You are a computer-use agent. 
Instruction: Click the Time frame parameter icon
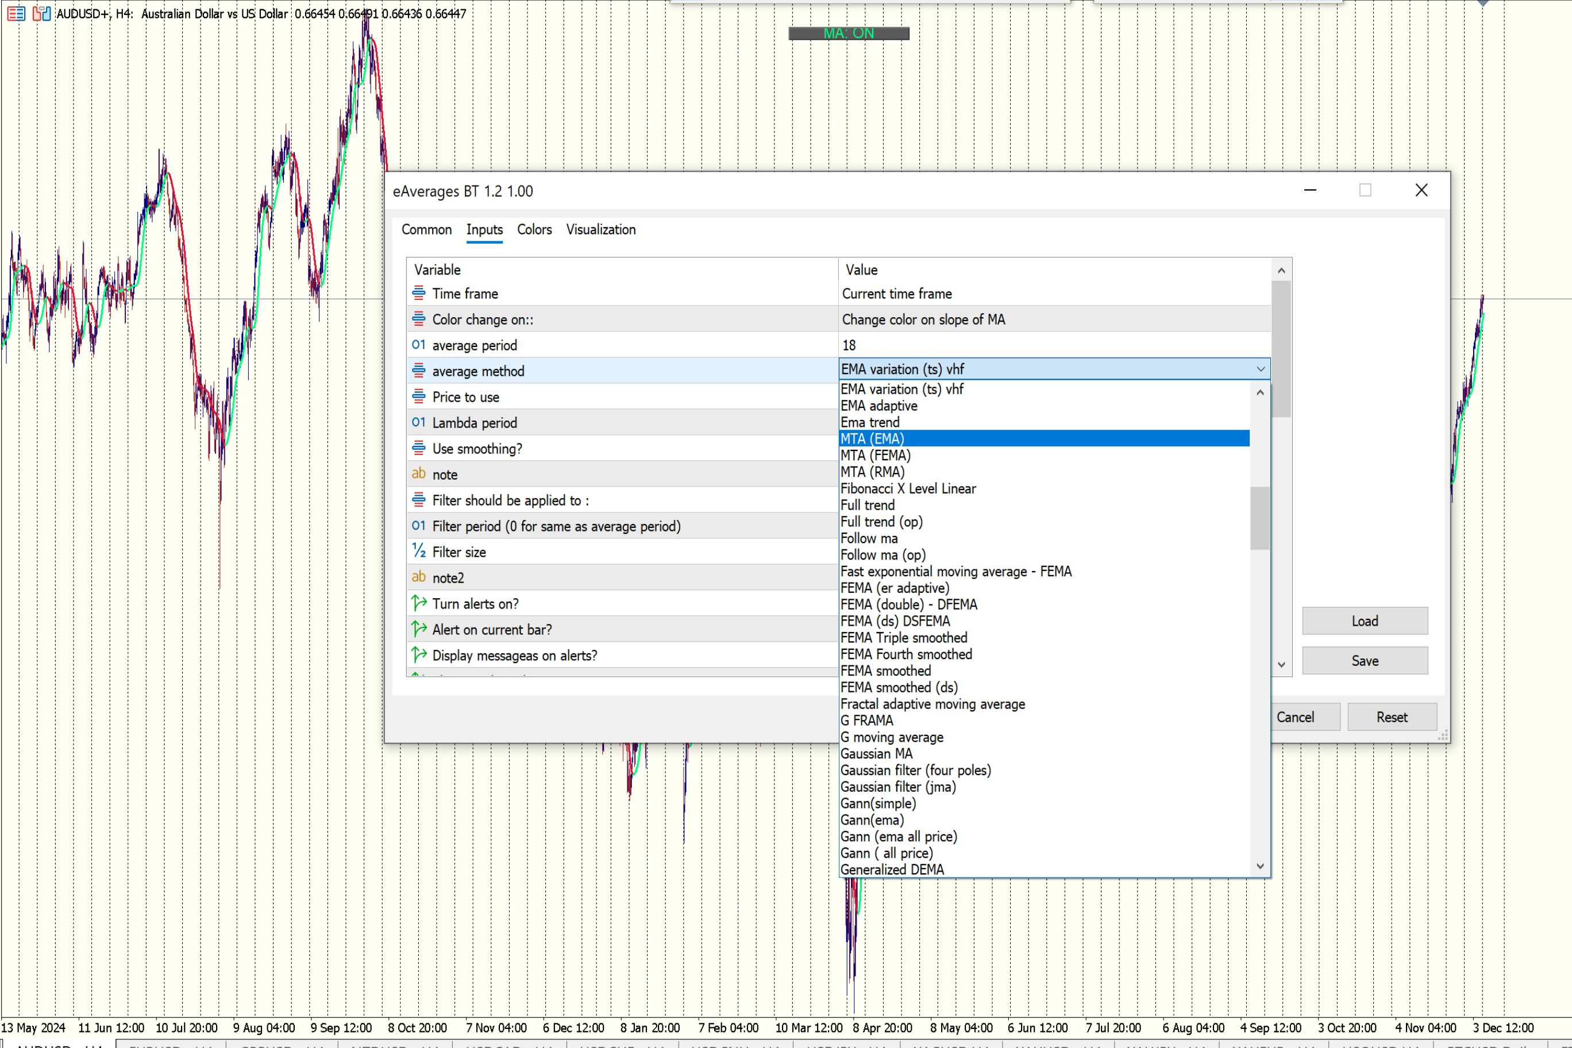(x=418, y=293)
